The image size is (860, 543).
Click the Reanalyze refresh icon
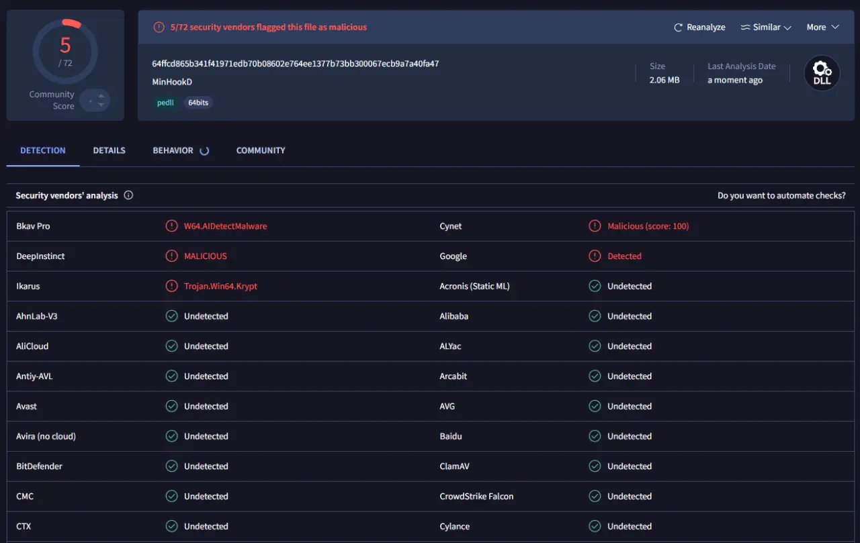click(678, 28)
